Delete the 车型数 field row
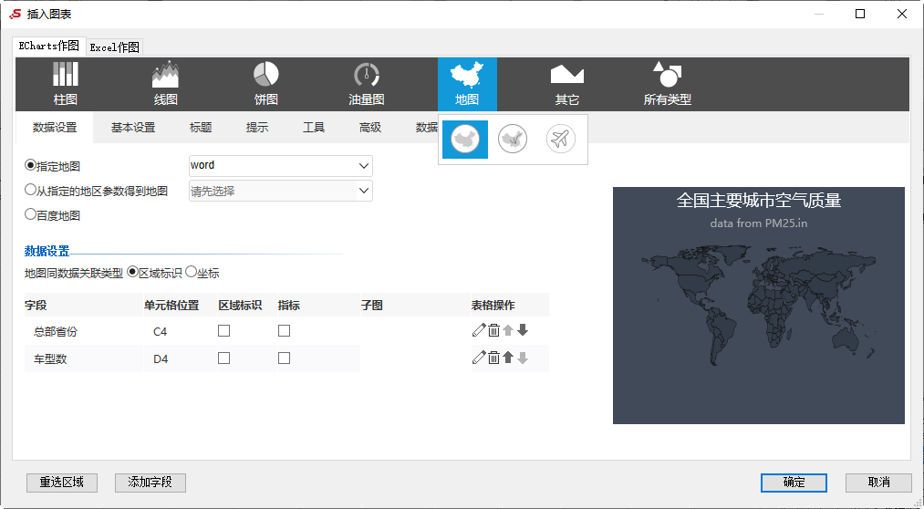 pyautogui.click(x=493, y=358)
